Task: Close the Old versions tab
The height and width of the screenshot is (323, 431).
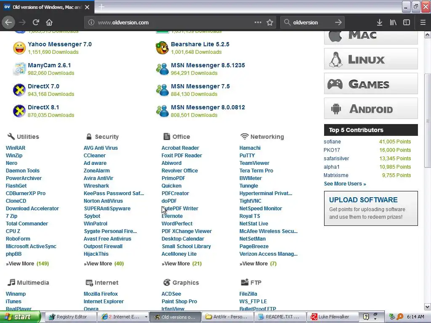Action: (x=87, y=7)
